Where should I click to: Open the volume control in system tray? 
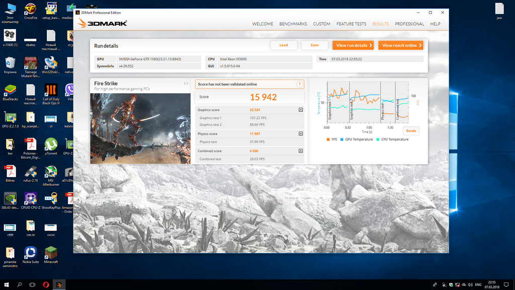pyautogui.click(x=470, y=285)
